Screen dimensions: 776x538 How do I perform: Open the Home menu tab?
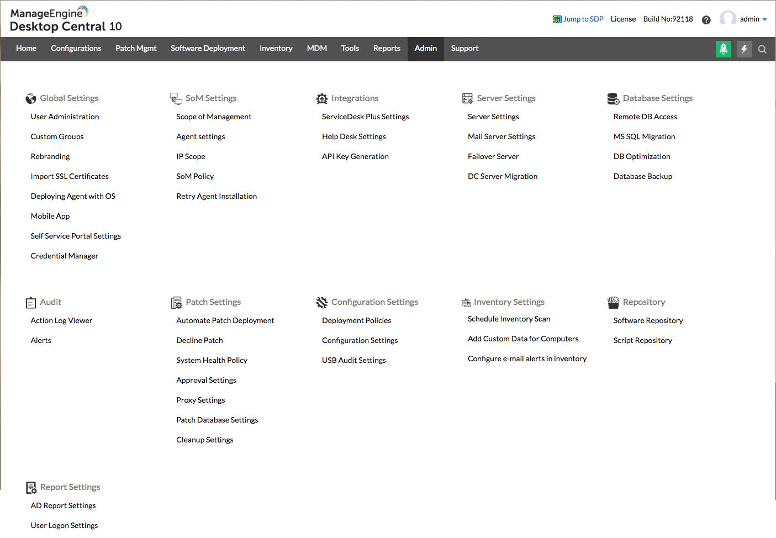point(27,49)
